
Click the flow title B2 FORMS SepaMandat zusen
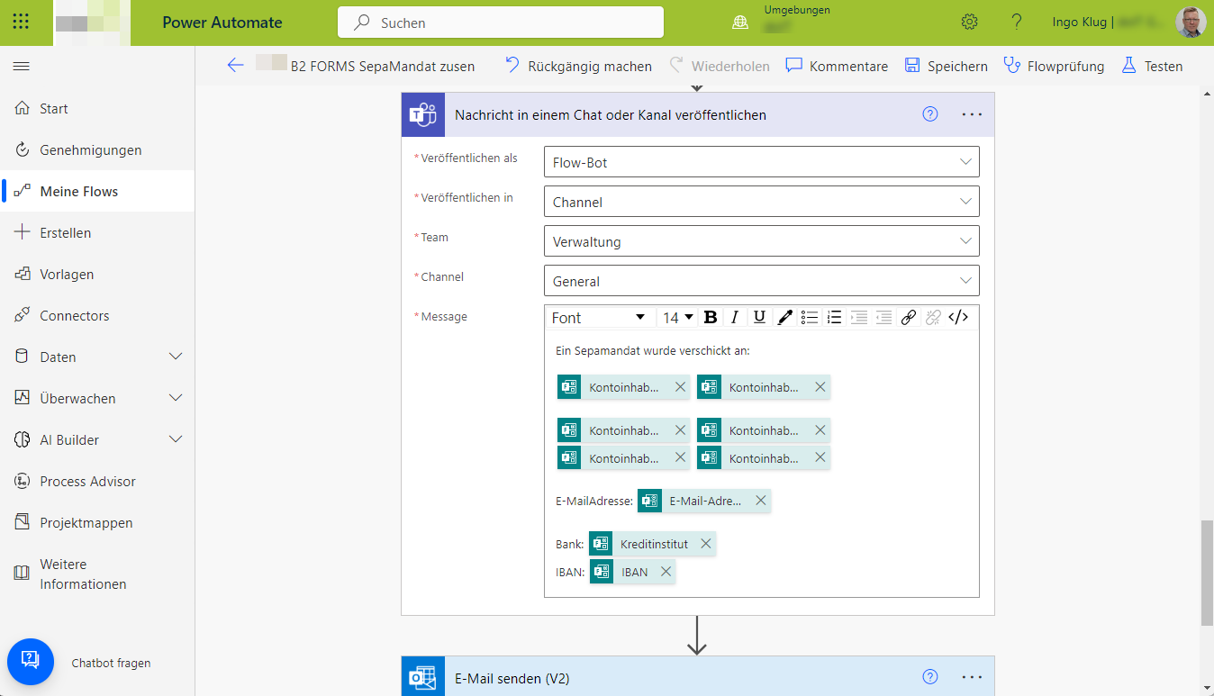pos(383,66)
